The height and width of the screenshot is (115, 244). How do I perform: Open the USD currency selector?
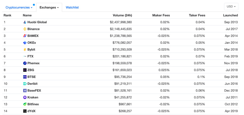pyautogui.click(x=231, y=6)
